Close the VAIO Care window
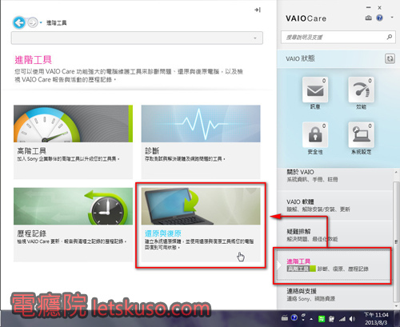 (379, 8)
